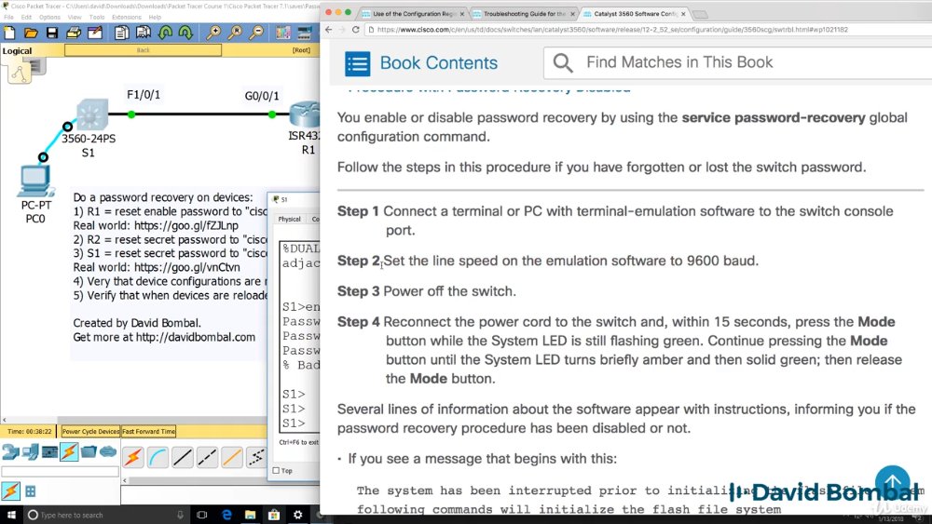Viewport: 932px width, 524px height.
Task: Select the Catalyst 3560 Software Config tab
Action: point(634,14)
